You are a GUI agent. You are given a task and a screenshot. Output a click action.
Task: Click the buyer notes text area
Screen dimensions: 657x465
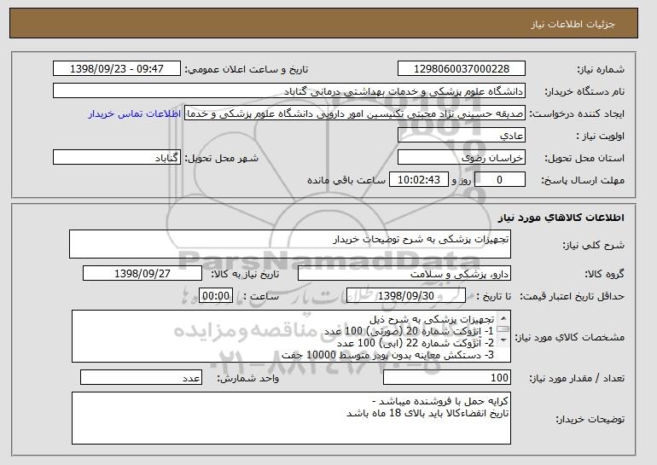(291, 418)
